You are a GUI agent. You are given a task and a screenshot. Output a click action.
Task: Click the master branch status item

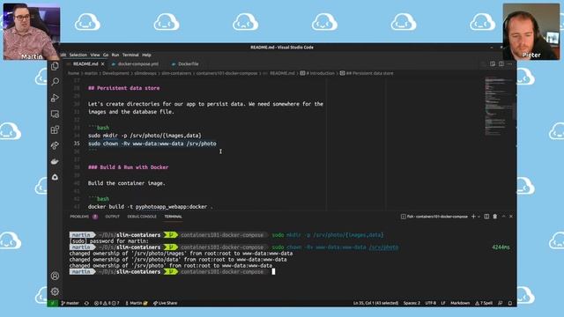(70, 303)
